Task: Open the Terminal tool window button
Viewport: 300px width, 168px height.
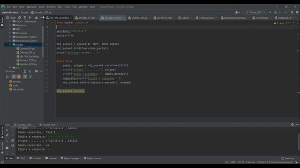Action: click(51, 158)
